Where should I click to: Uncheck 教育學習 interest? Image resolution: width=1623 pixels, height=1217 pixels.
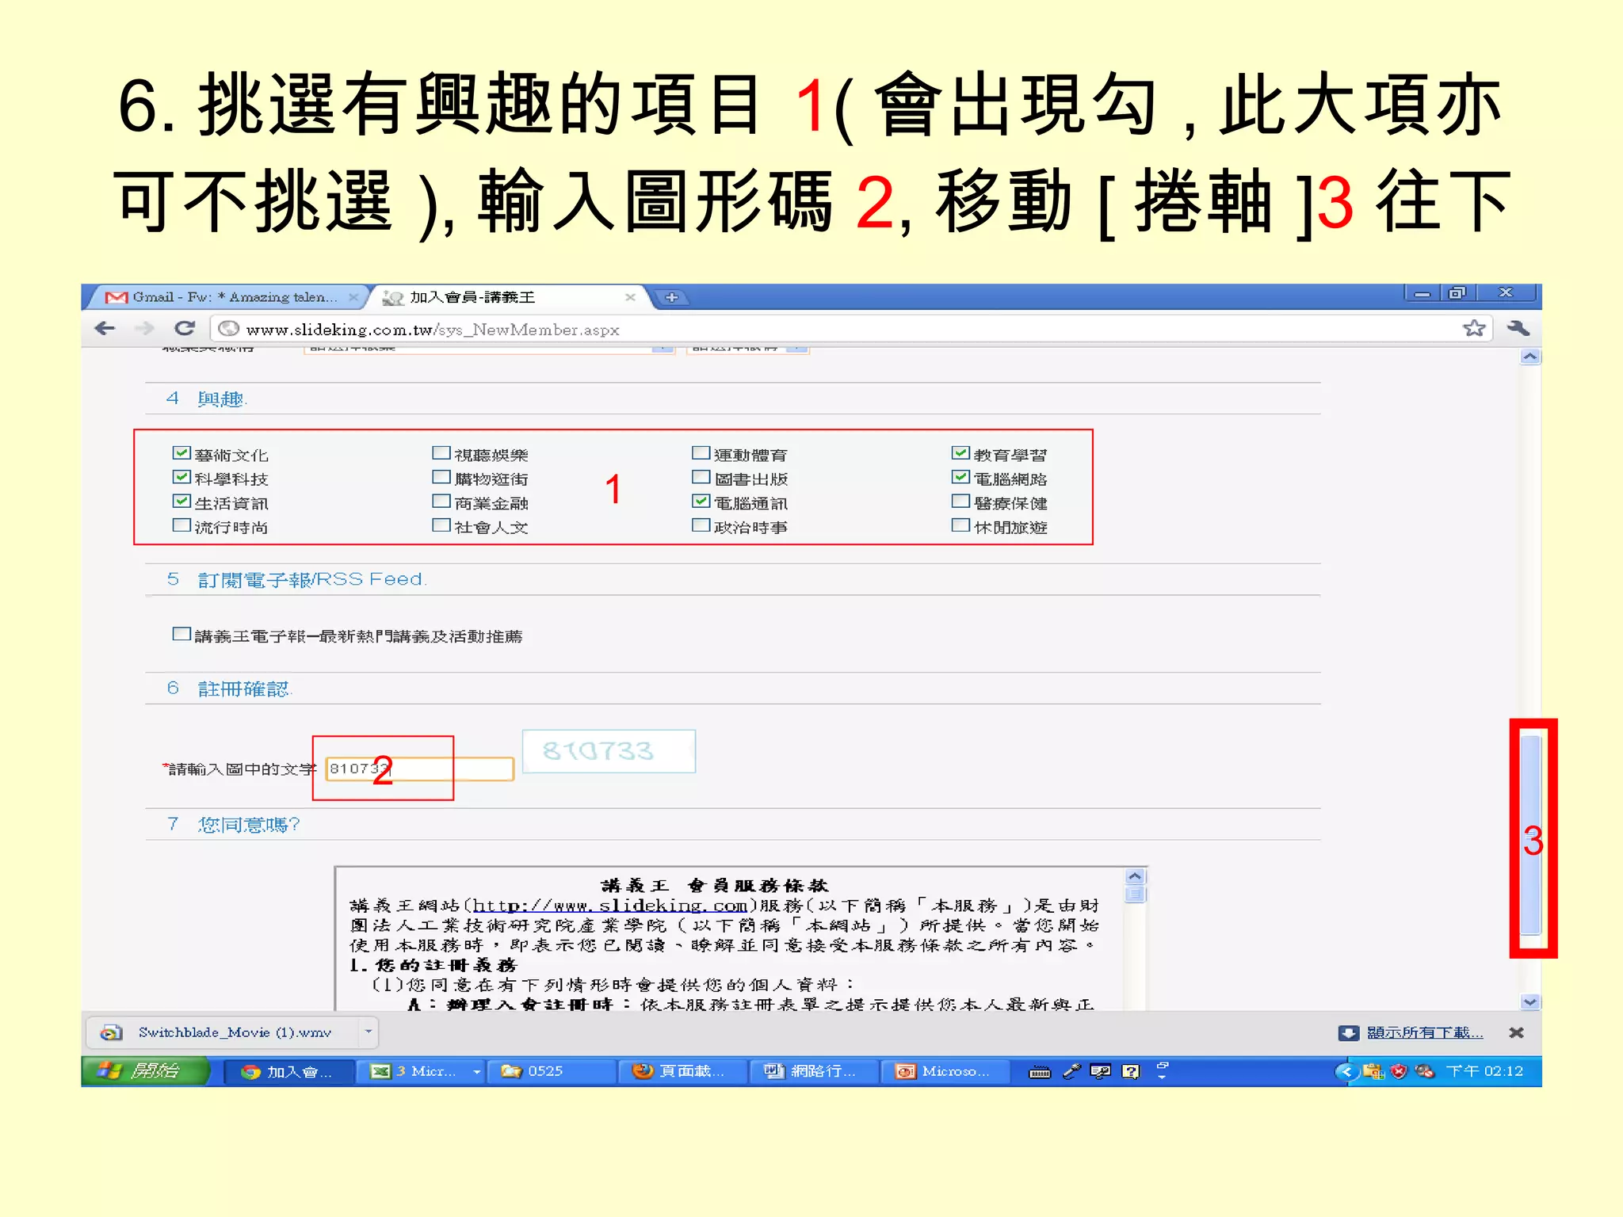pos(960,453)
